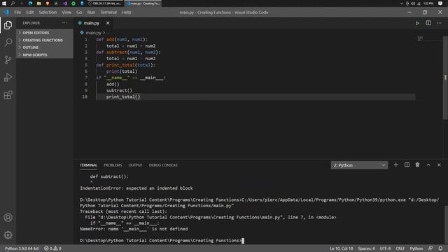Viewport: 448px width, 252px height.
Task: Open the Source Control view
Action: 8,59
